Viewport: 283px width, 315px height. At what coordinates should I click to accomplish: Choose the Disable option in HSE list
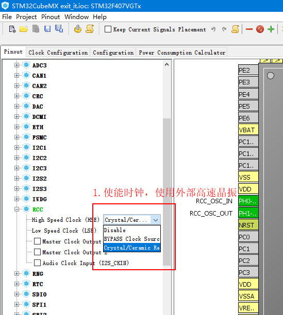point(132,230)
